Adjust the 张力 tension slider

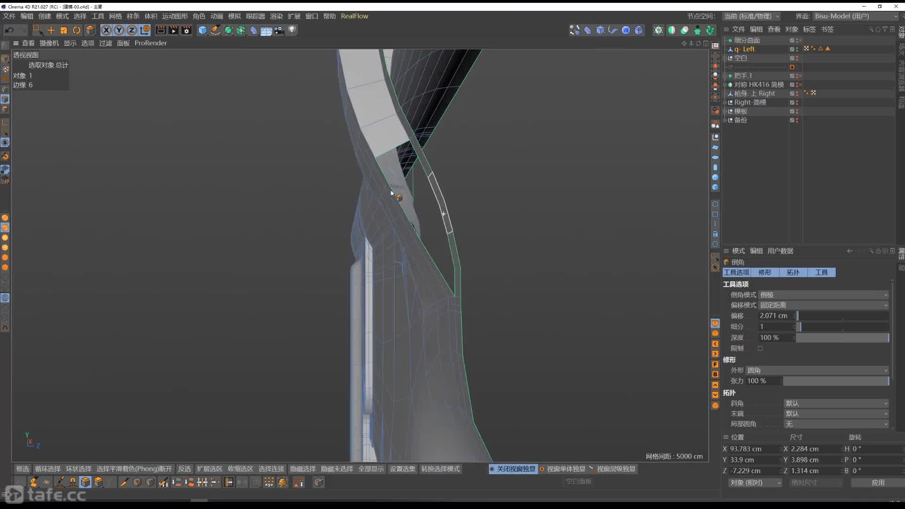(x=836, y=381)
